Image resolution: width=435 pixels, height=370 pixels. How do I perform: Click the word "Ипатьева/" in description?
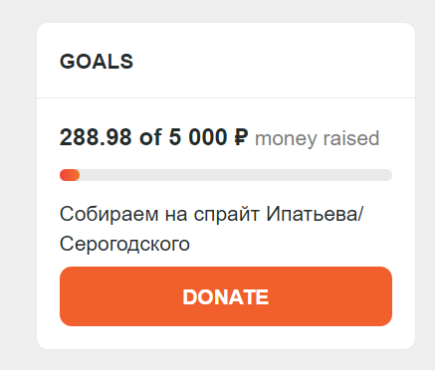pos(315,214)
